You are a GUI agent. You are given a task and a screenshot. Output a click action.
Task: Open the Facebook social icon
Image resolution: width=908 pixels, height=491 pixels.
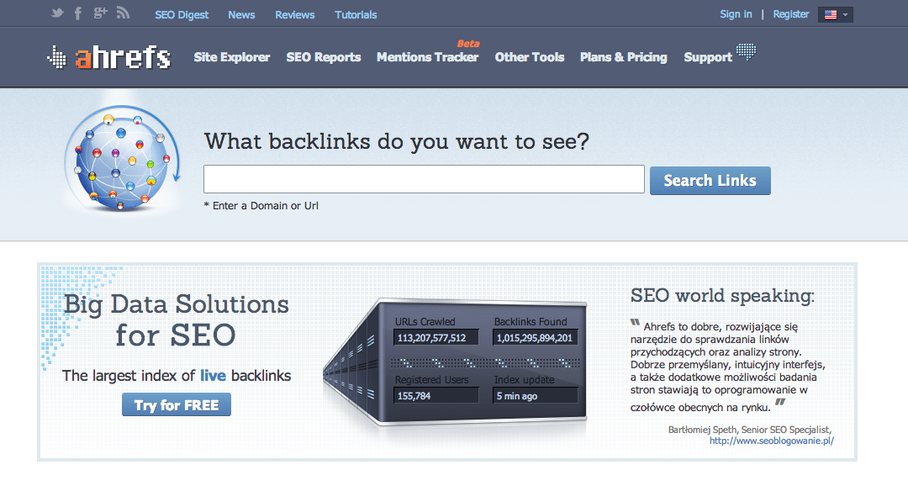pos(78,13)
